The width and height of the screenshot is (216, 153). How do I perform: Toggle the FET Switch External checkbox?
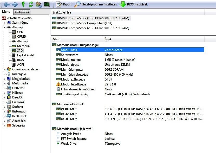pyautogui.click(x=58, y=138)
